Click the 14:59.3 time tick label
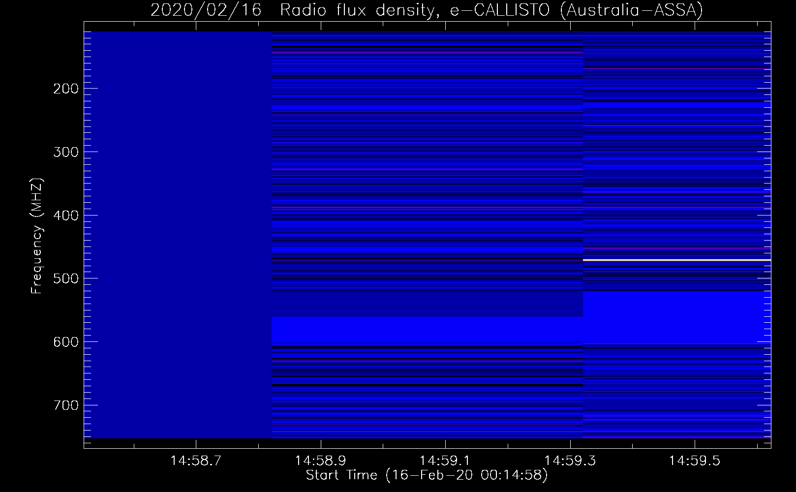Viewport: 796px width, 492px height. 570,461
